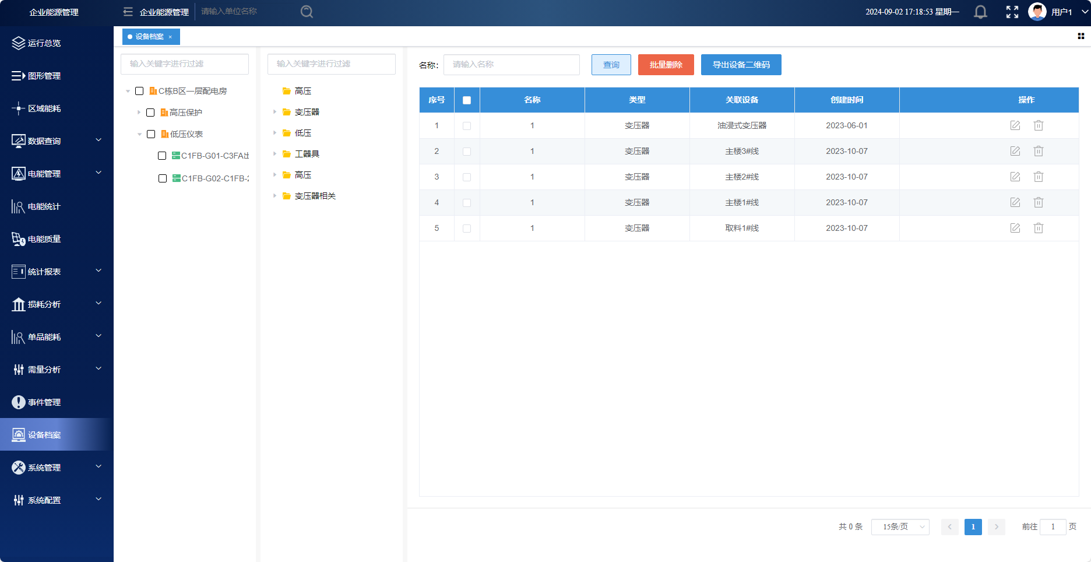The image size is (1091, 562).
Task: Expand the 变压器 folder node
Action: click(x=274, y=112)
